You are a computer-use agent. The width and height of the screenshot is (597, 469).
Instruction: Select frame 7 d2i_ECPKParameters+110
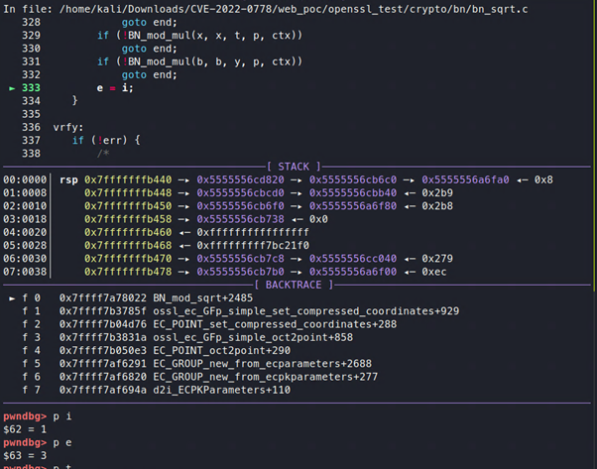point(221,390)
